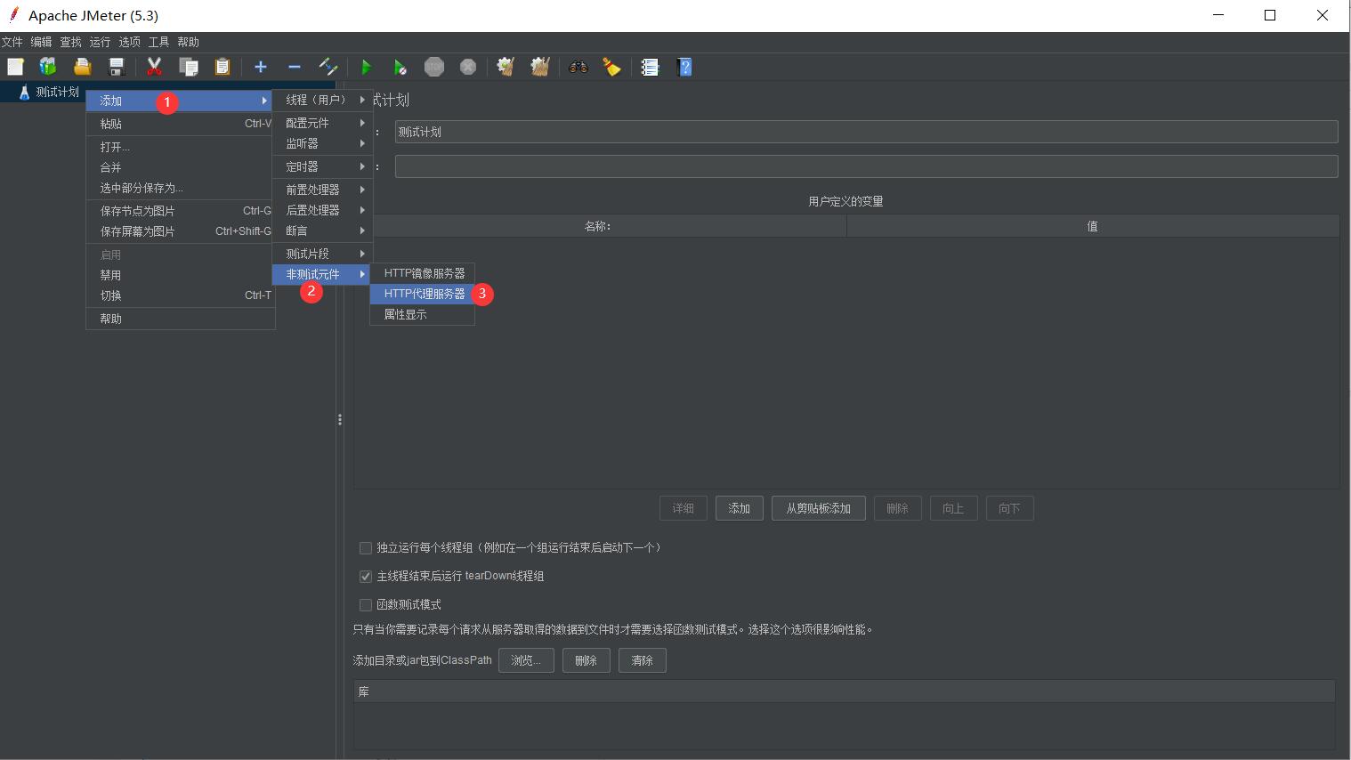This screenshot has width=1351, height=760.
Task: Click the Copy toolbar icon
Action: tap(188, 67)
